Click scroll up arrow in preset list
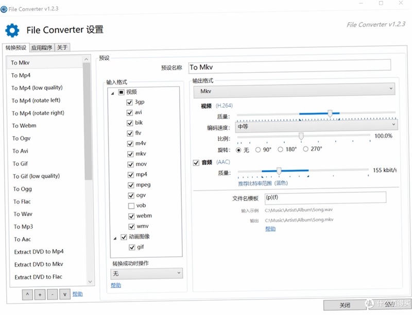The image size is (412, 315). pyautogui.click(x=86, y=60)
